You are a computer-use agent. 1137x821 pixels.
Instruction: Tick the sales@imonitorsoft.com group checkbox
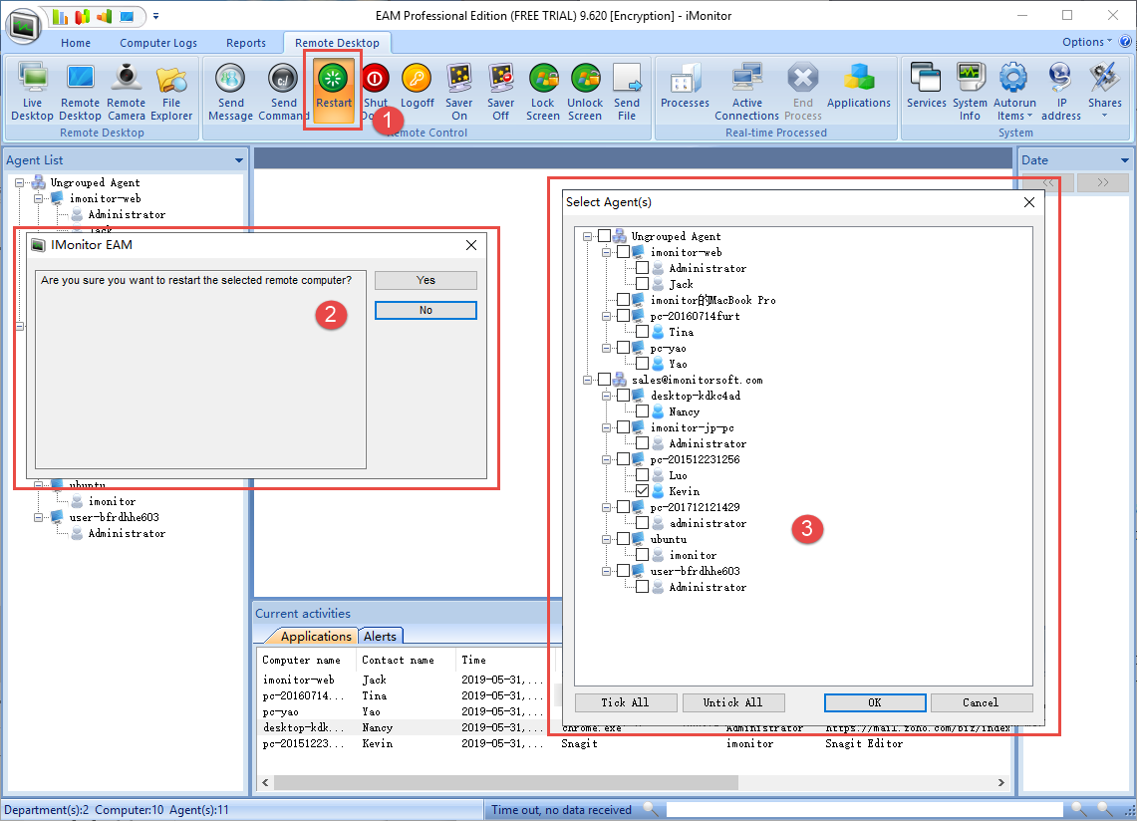click(x=604, y=380)
